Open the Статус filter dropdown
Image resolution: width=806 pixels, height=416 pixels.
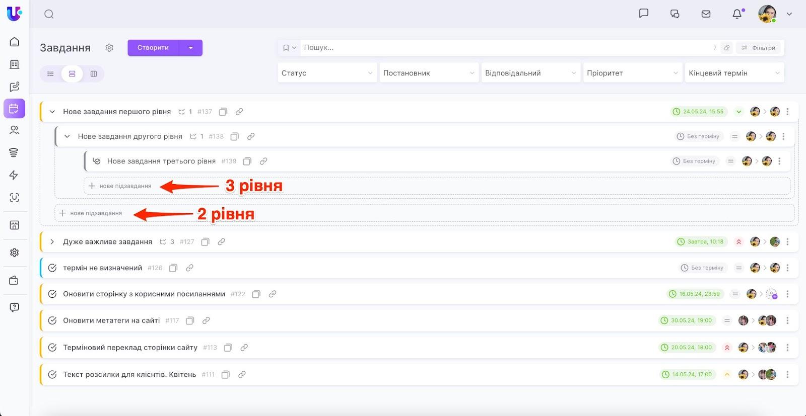tap(327, 73)
